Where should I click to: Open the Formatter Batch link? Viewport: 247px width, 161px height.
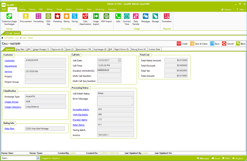tap(81, 110)
